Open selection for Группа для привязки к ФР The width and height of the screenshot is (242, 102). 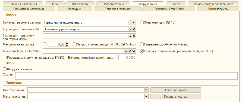point(130,29)
